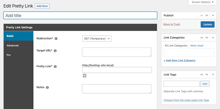Click the Target URL info icon
Viewport: 220px width, 109px height.
(55, 51)
